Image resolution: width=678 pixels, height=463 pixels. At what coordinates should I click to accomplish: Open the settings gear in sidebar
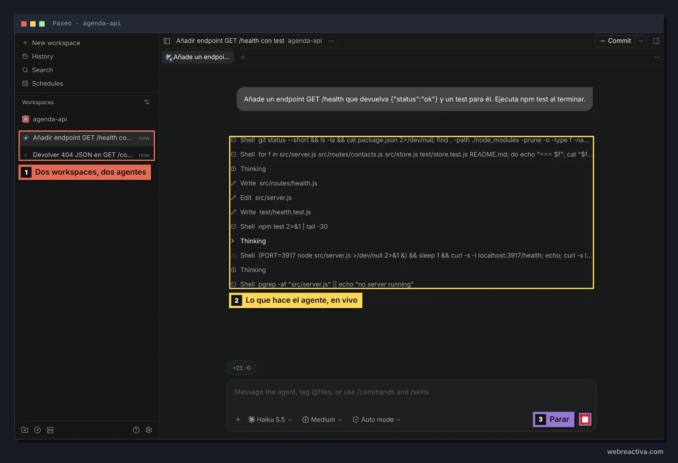(149, 430)
